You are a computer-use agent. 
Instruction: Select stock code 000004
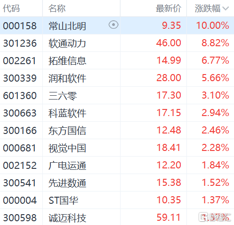(x=20, y=200)
